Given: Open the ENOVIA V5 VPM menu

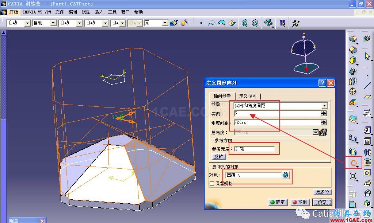Looking at the screenshot, I should (37, 12).
